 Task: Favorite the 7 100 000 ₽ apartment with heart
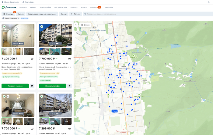point(32,59)
